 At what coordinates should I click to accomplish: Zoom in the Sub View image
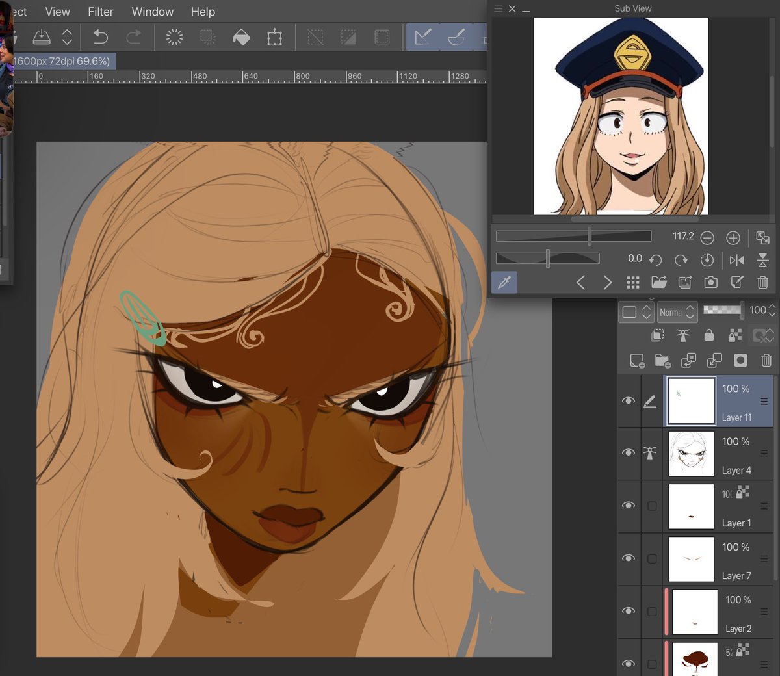(733, 238)
